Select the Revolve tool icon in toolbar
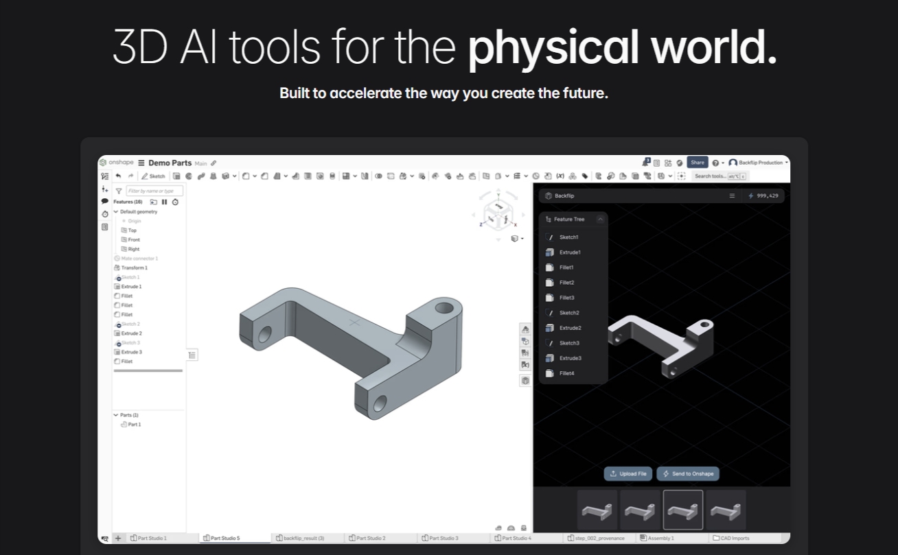This screenshot has height=555, width=898. (x=189, y=176)
